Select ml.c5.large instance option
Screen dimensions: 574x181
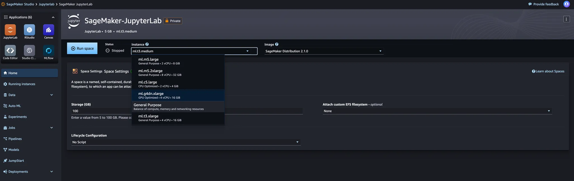[x=178, y=84]
